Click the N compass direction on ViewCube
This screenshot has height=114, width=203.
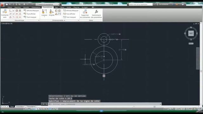click(191, 28)
